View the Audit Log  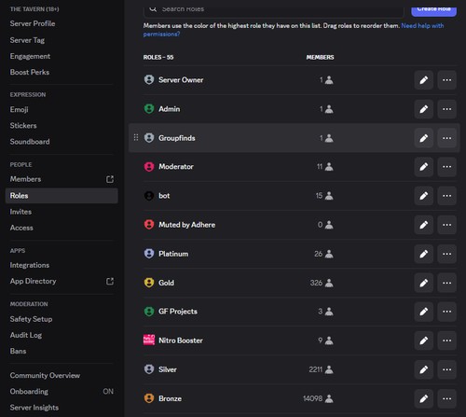[26, 335]
